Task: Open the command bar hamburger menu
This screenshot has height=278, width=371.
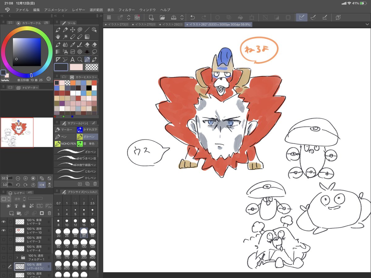Action: click(109, 17)
